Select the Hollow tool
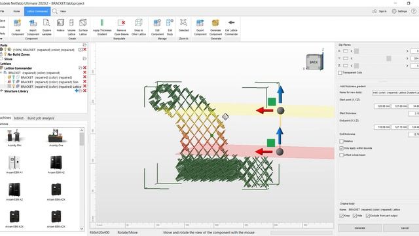 (60, 23)
